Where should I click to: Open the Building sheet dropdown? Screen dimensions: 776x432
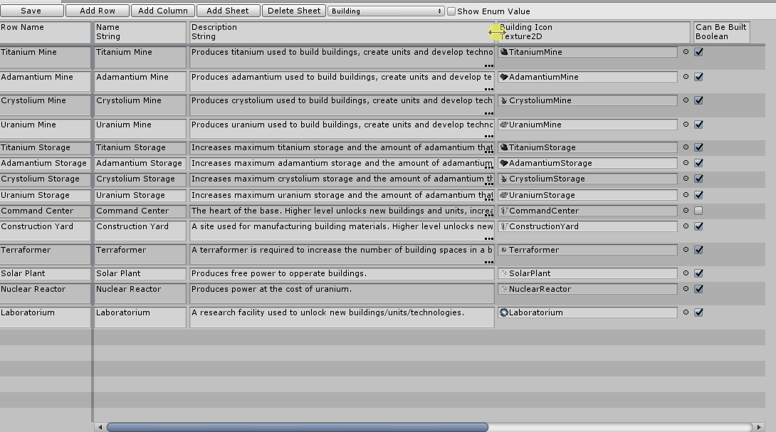tap(386, 11)
